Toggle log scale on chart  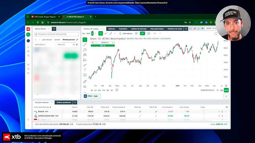[x=222, y=90]
